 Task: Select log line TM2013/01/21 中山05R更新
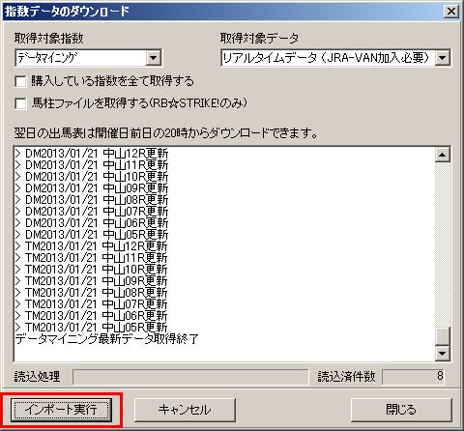(x=92, y=327)
